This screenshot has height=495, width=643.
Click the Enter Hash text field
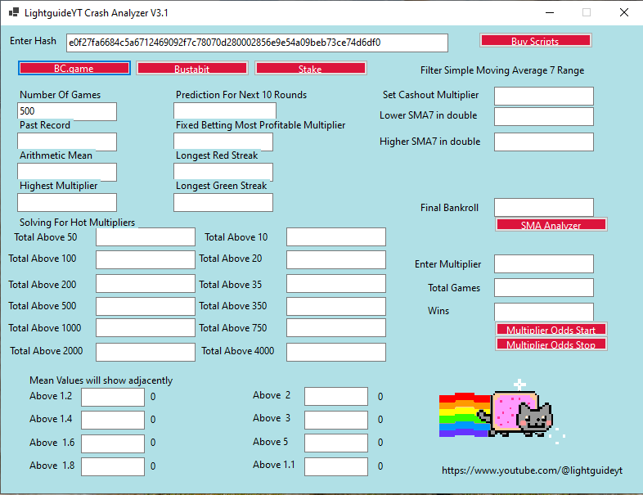click(x=256, y=43)
